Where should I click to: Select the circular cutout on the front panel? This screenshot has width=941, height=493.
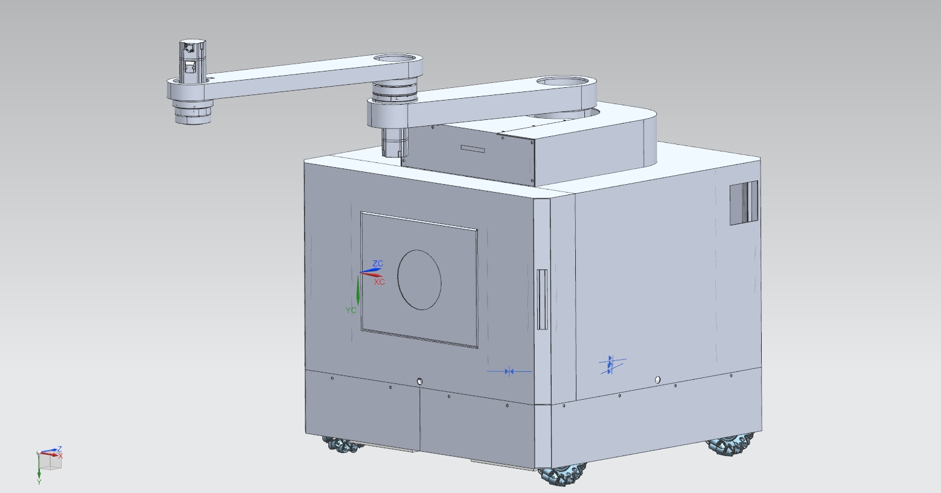[419, 280]
